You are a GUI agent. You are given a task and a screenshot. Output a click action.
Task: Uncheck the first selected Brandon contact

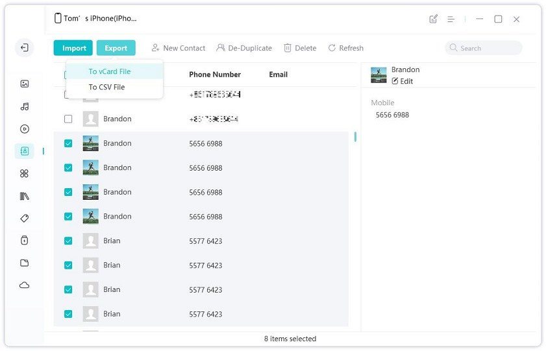[68, 143]
